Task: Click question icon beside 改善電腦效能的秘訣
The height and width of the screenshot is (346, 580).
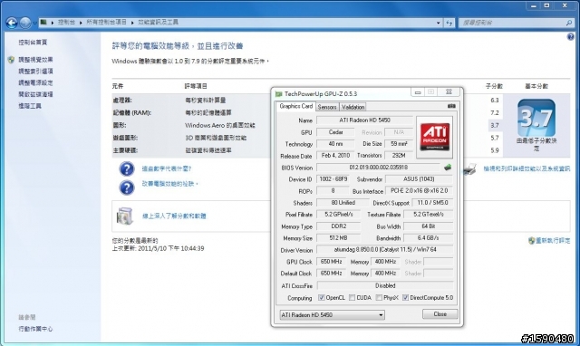Action: pos(127,187)
